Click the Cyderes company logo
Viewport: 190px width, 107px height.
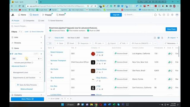[93, 54]
